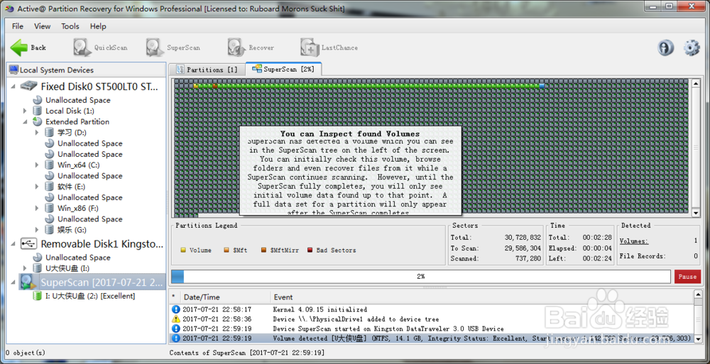Select the 学习 (D:) volume
710x364 pixels.
[72, 133]
